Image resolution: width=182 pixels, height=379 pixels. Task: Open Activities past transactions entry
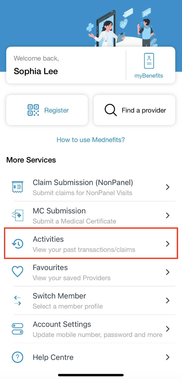pos(84,244)
